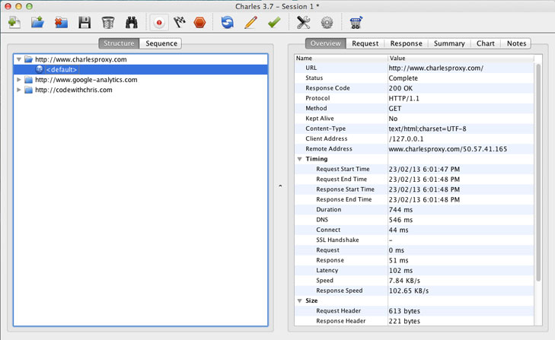The width and height of the screenshot is (555, 340).
Task: Collapse the Size section
Action: (299, 300)
